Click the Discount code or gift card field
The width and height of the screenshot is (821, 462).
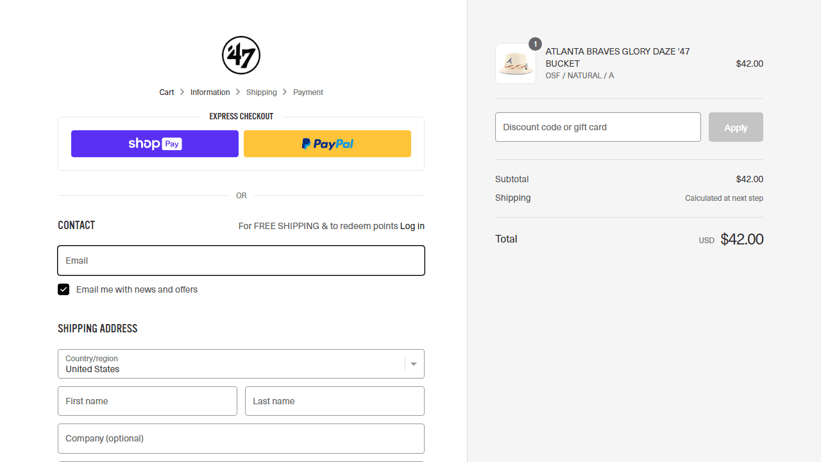coord(598,127)
